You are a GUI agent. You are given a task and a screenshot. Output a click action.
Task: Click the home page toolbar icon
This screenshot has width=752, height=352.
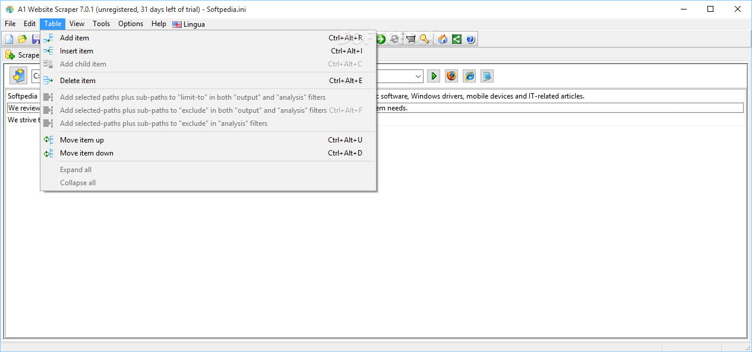coord(443,39)
